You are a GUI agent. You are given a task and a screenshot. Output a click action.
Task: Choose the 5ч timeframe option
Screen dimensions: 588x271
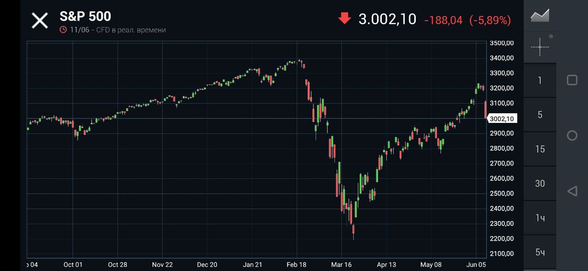tap(540, 252)
